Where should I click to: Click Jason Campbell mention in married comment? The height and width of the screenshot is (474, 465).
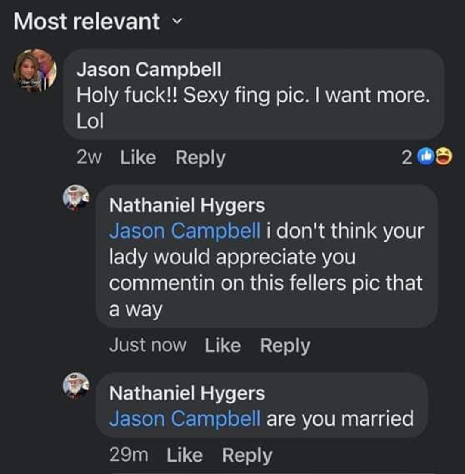point(184,419)
